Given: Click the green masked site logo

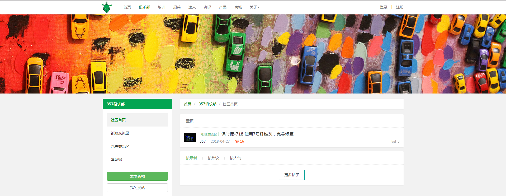Looking at the screenshot, I should (107, 7).
